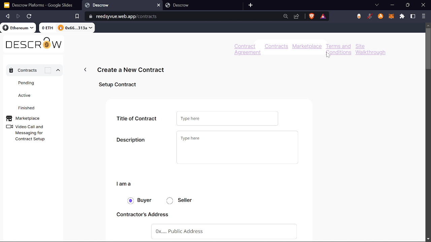431x242 pixels.
Task: Open Video Call and Messaging for Contract Setup
Action: tap(30, 133)
